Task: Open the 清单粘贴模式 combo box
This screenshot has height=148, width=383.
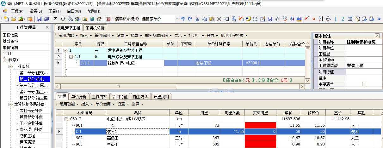Action: tap(176, 19)
